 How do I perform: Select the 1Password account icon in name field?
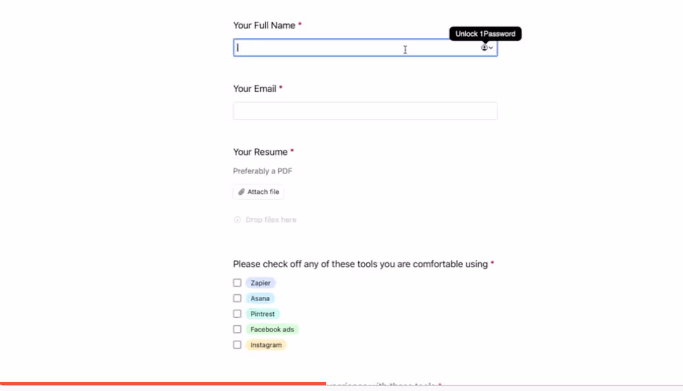point(483,48)
